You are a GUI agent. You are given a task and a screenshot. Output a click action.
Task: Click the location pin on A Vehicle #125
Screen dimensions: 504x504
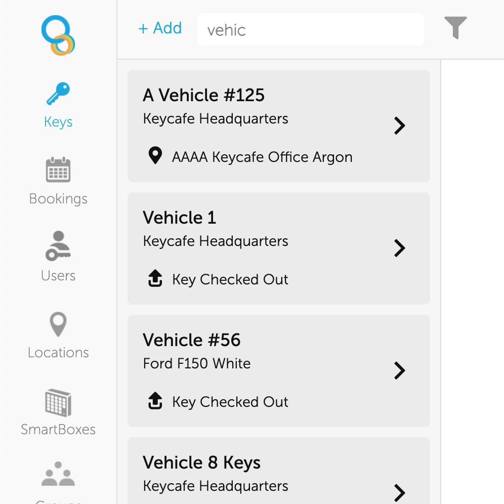155,156
